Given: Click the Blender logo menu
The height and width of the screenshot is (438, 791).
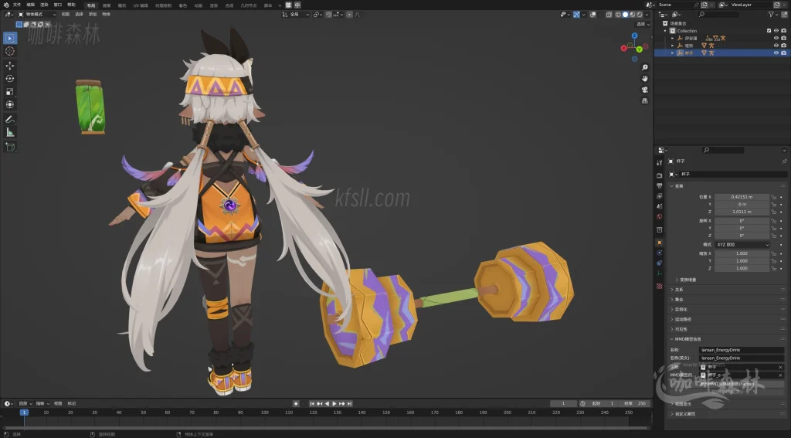Looking at the screenshot, I should tap(6, 5).
